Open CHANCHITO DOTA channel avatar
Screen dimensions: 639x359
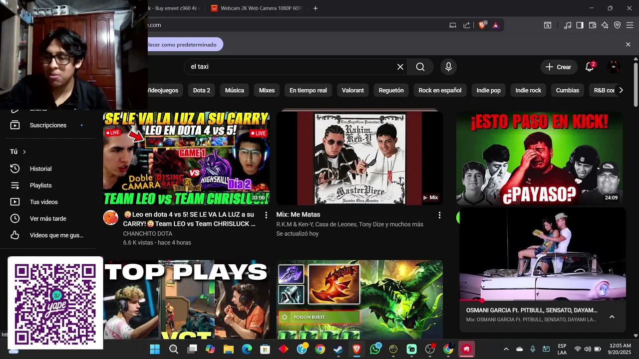click(111, 218)
